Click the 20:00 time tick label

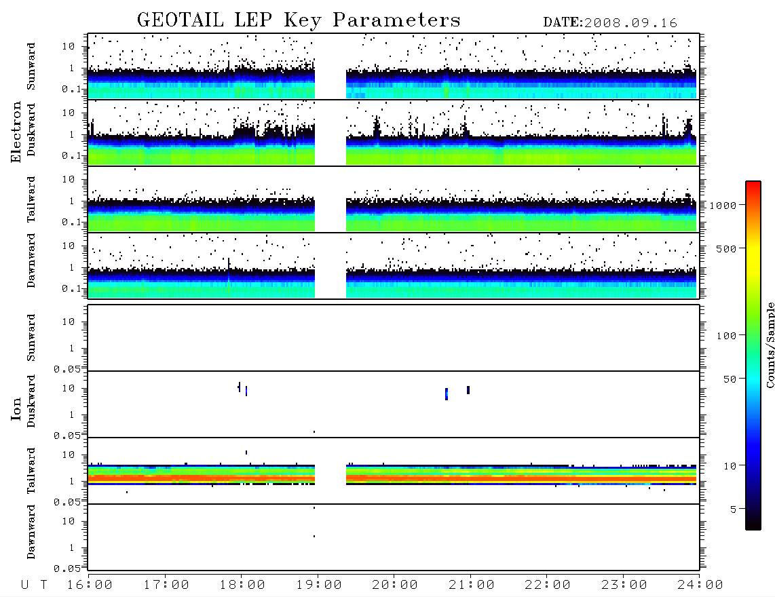point(395,585)
